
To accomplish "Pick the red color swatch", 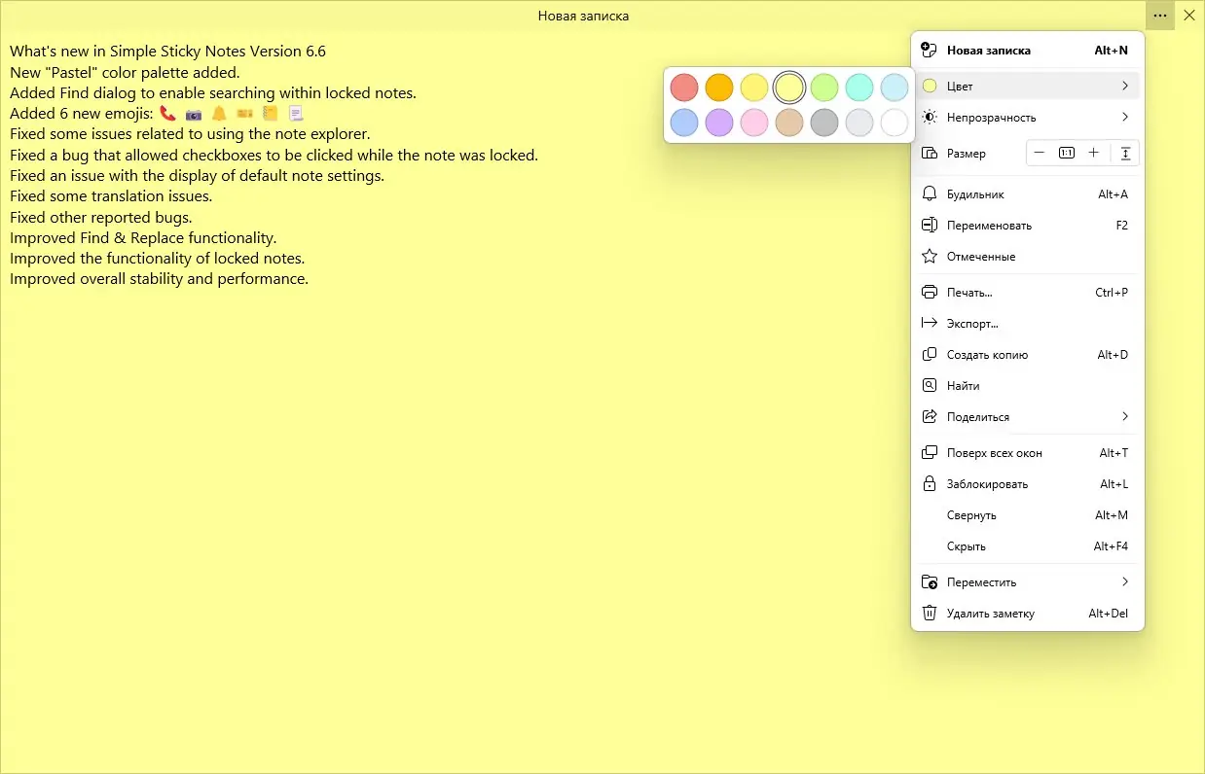I will tap(684, 88).
